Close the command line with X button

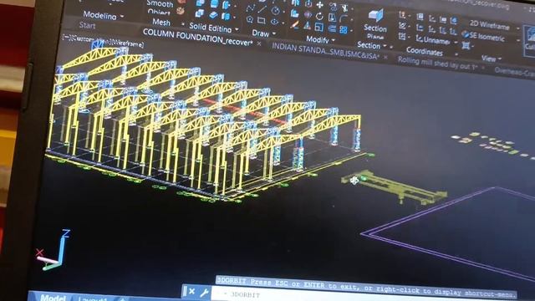point(191,292)
